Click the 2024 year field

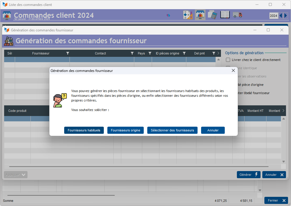[x=274, y=16]
